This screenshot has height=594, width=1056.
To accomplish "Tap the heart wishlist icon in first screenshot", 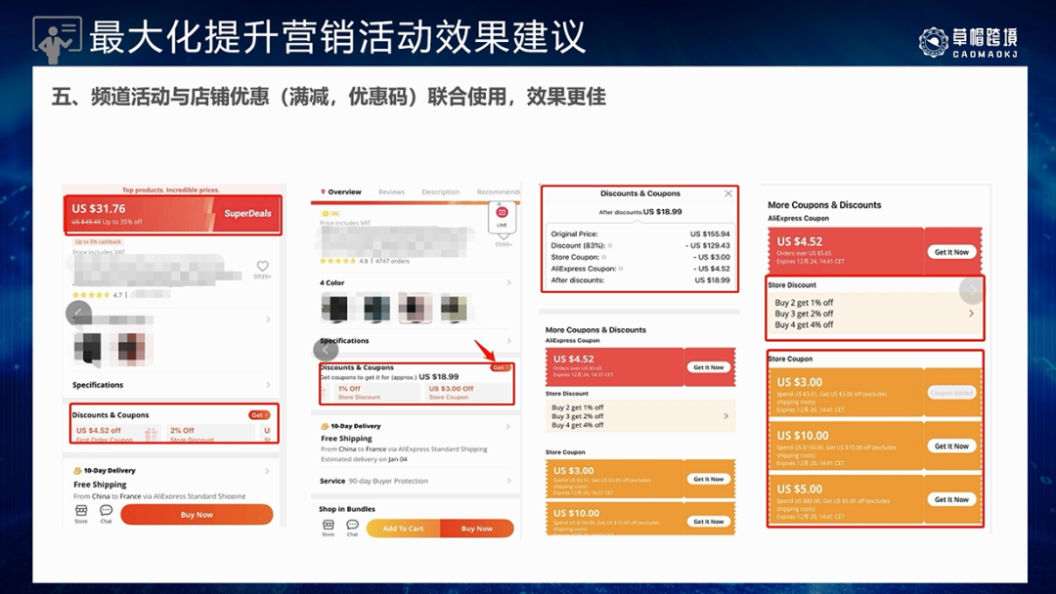I will click(x=263, y=266).
